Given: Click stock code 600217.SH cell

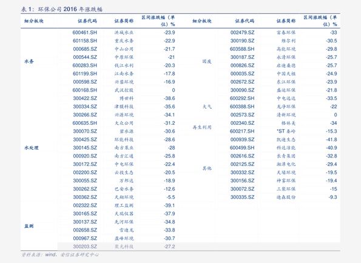Looking at the screenshot, I should click(242, 131).
